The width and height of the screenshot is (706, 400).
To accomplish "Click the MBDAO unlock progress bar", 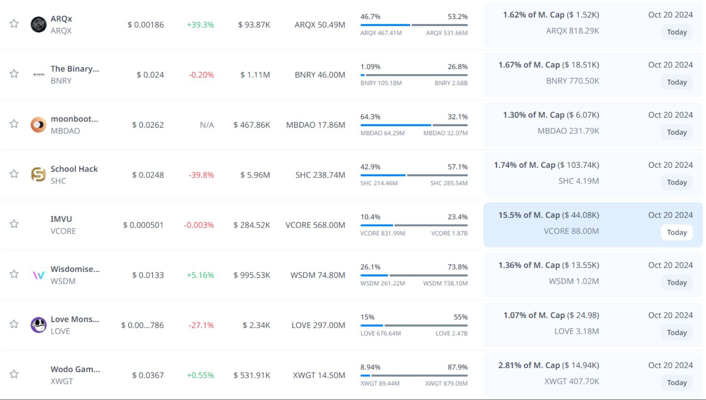I will [x=414, y=125].
